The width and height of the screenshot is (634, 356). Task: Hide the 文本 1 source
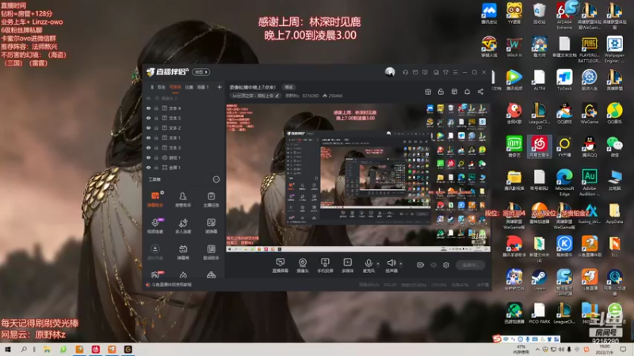148,138
